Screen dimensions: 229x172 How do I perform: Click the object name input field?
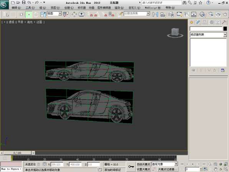[206, 28]
